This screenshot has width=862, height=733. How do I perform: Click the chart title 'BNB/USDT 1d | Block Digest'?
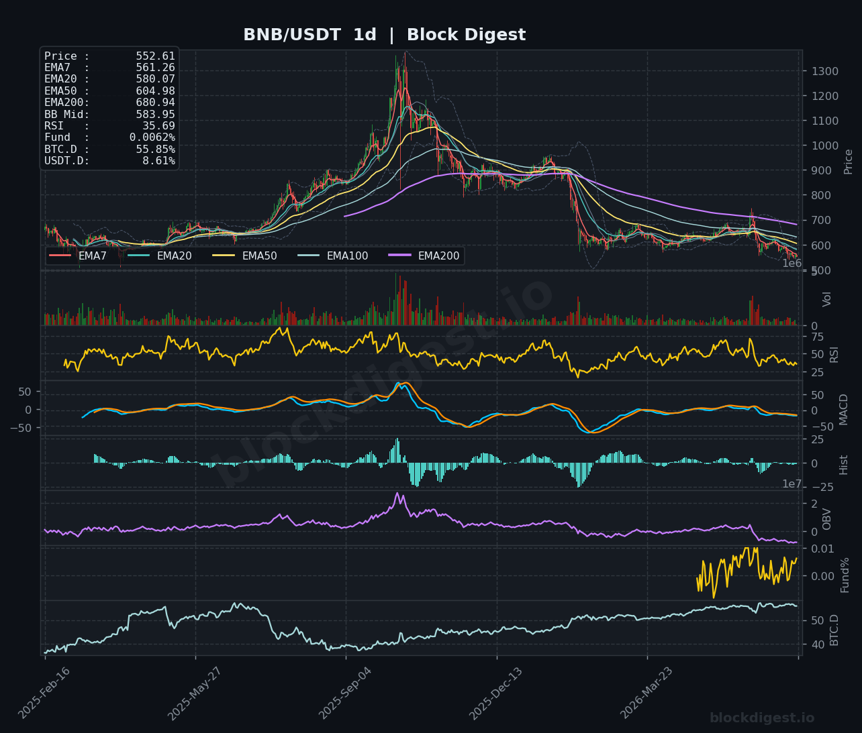(384, 35)
